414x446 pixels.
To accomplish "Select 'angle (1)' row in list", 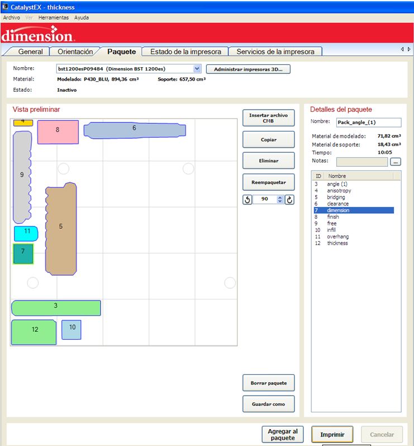I will (354, 184).
